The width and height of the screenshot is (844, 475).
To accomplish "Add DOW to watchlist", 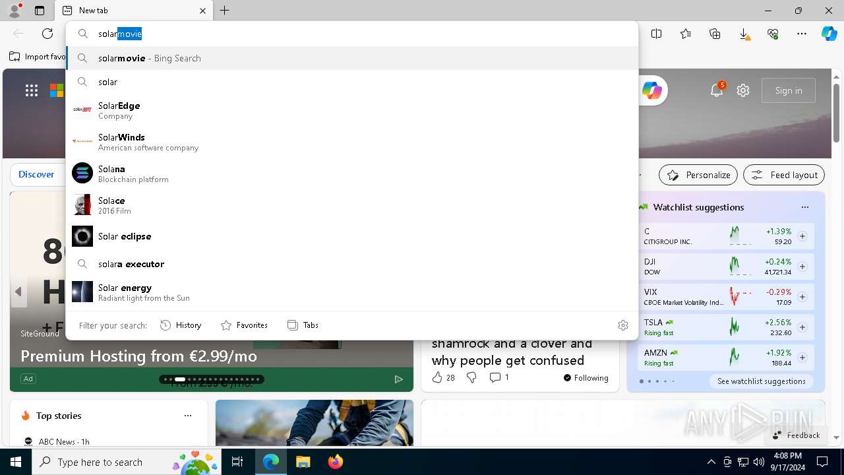I will coord(802,267).
